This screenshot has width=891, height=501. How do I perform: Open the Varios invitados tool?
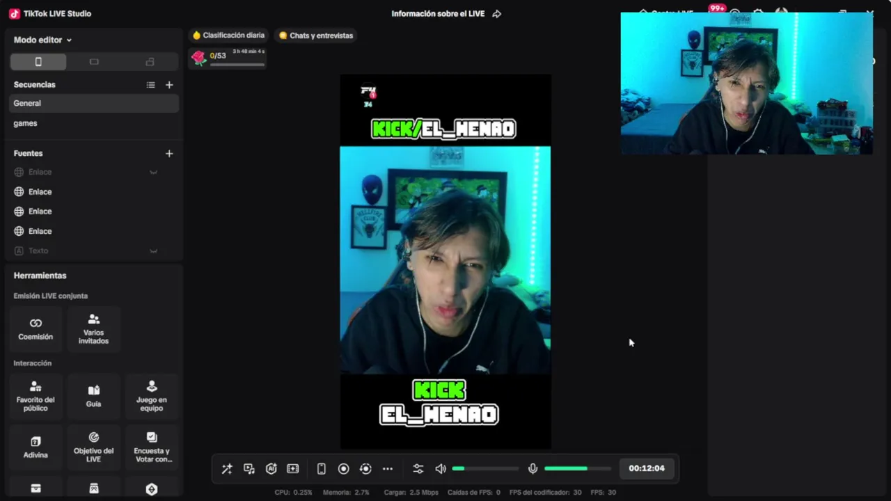93,329
